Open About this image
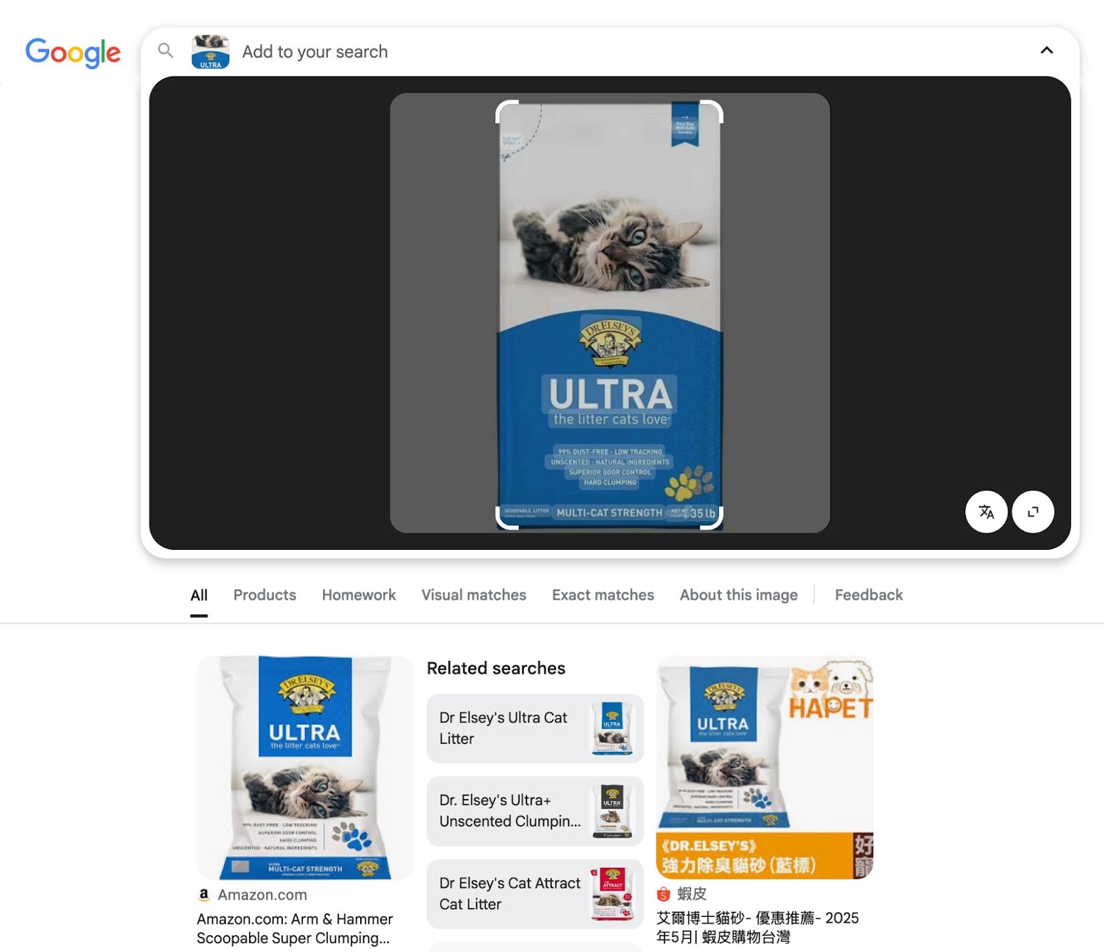The height and width of the screenshot is (952, 1104). tap(738, 595)
